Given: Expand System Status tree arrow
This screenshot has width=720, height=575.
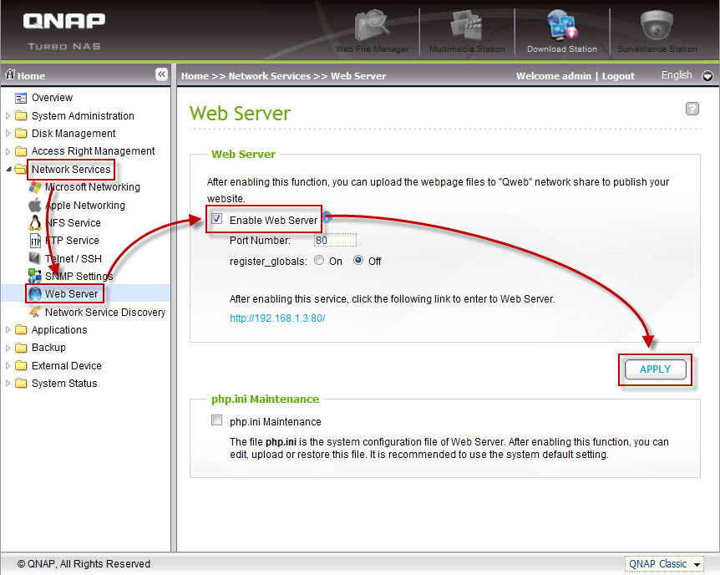Looking at the screenshot, I should pos(8,383).
